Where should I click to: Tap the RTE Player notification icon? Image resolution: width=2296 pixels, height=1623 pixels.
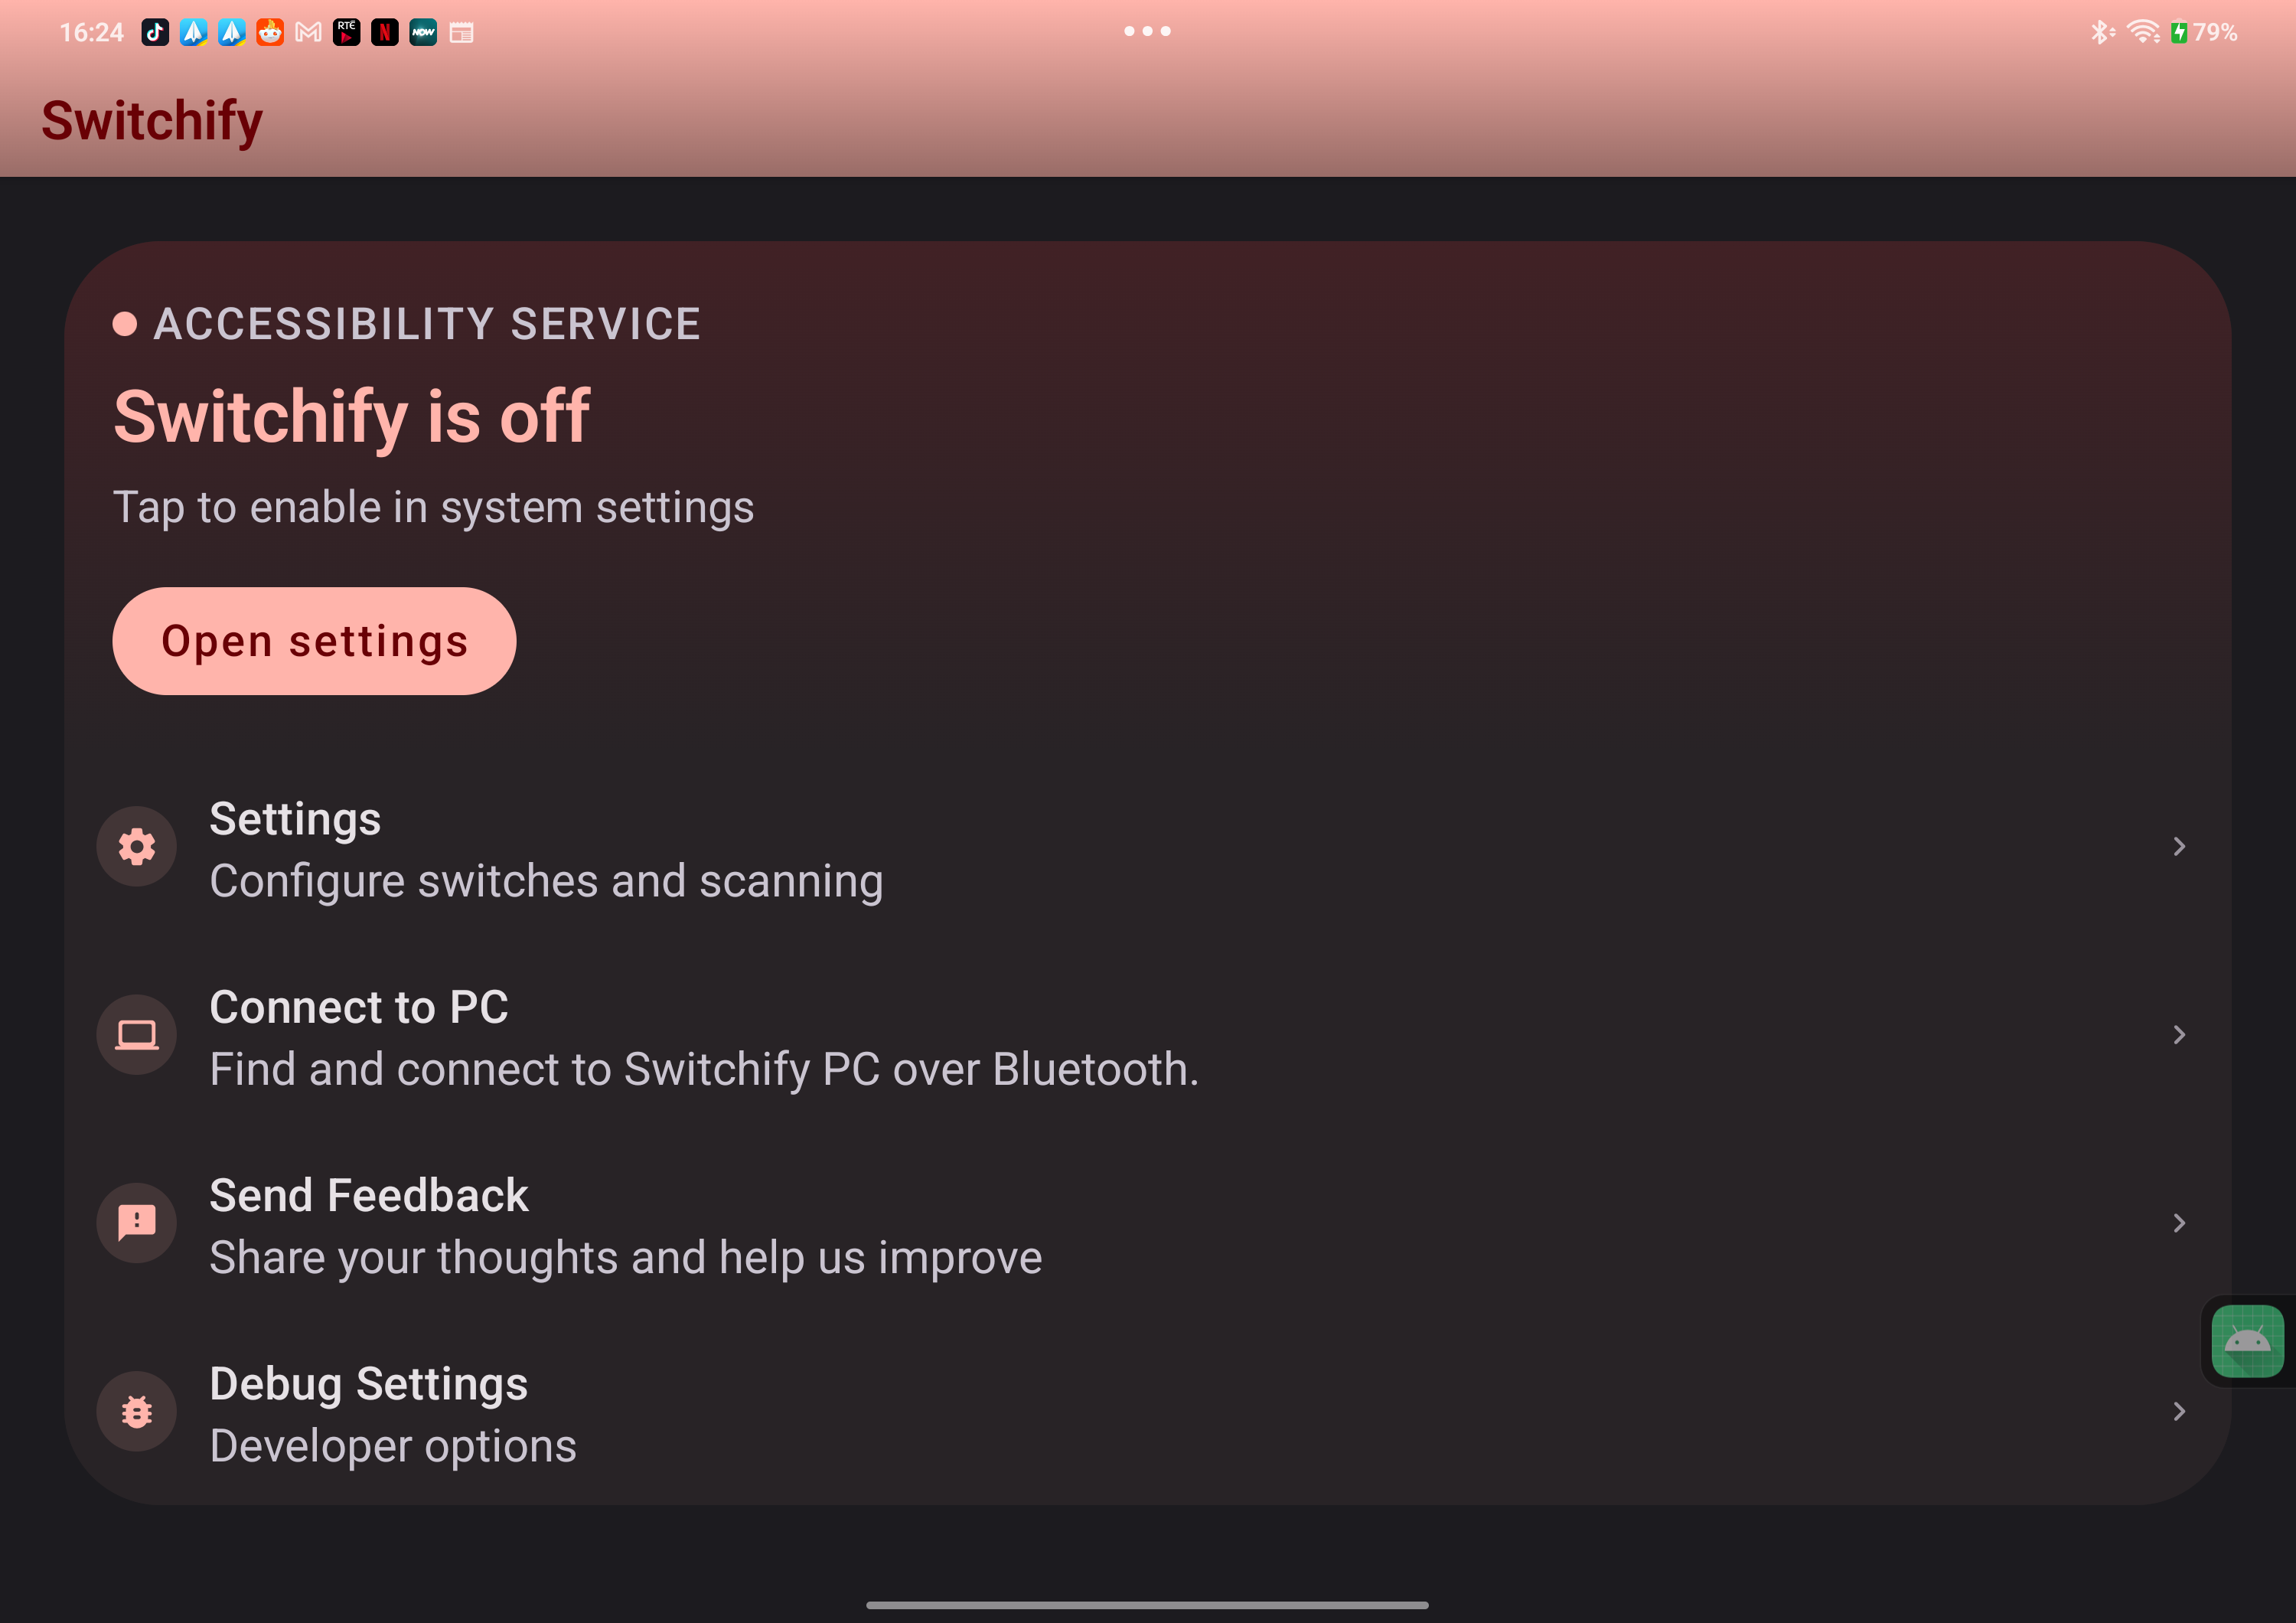click(346, 32)
